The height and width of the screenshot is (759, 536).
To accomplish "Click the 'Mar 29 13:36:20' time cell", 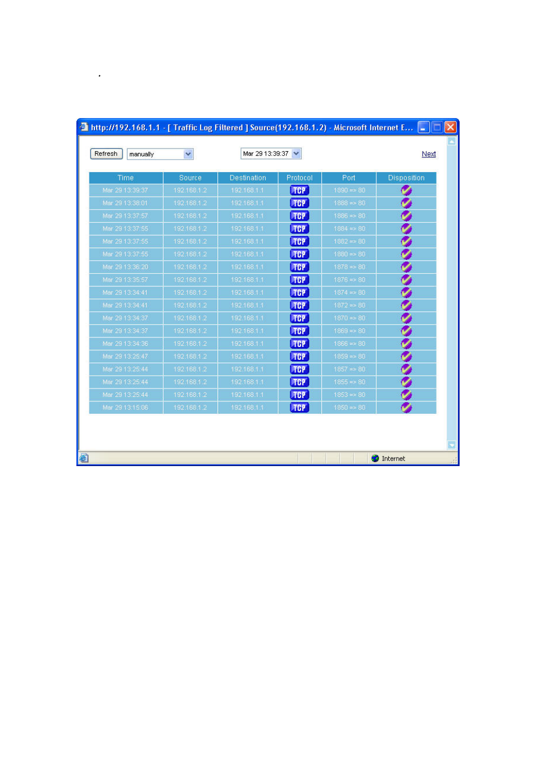I will point(125,267).
